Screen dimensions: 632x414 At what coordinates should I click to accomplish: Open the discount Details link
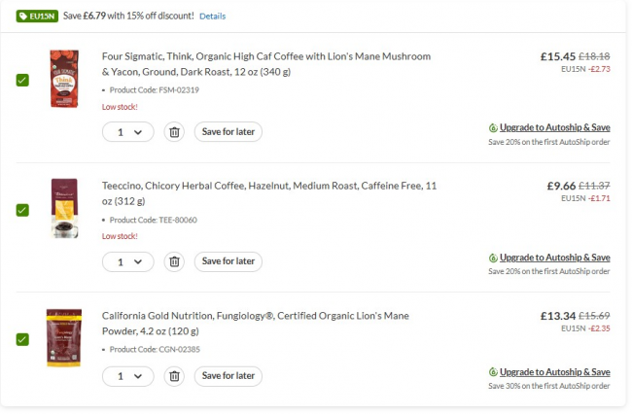click(212, 17)
